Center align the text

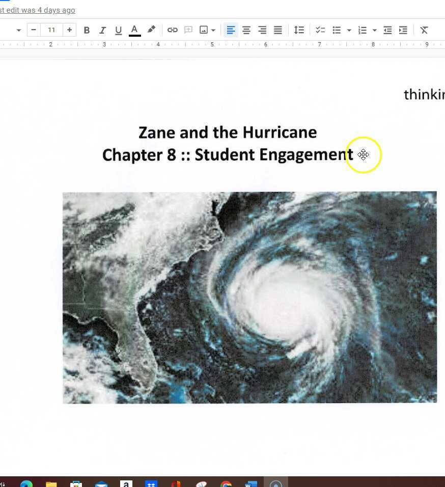(x=246, y=30)
